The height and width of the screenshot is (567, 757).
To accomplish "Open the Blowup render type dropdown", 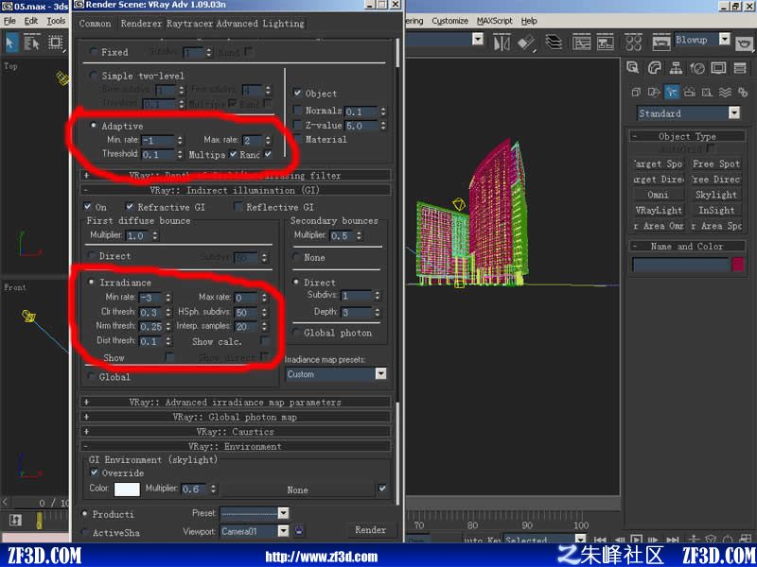I will click(702, 40).
